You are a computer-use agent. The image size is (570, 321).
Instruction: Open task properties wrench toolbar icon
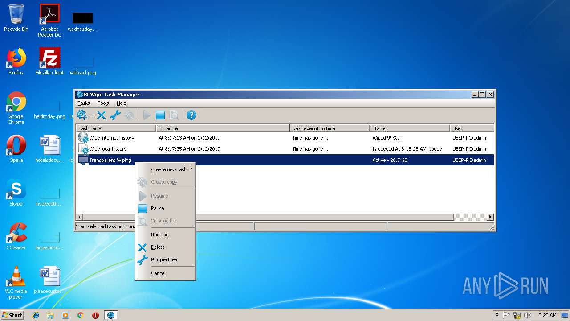click(x=115, y=115)
